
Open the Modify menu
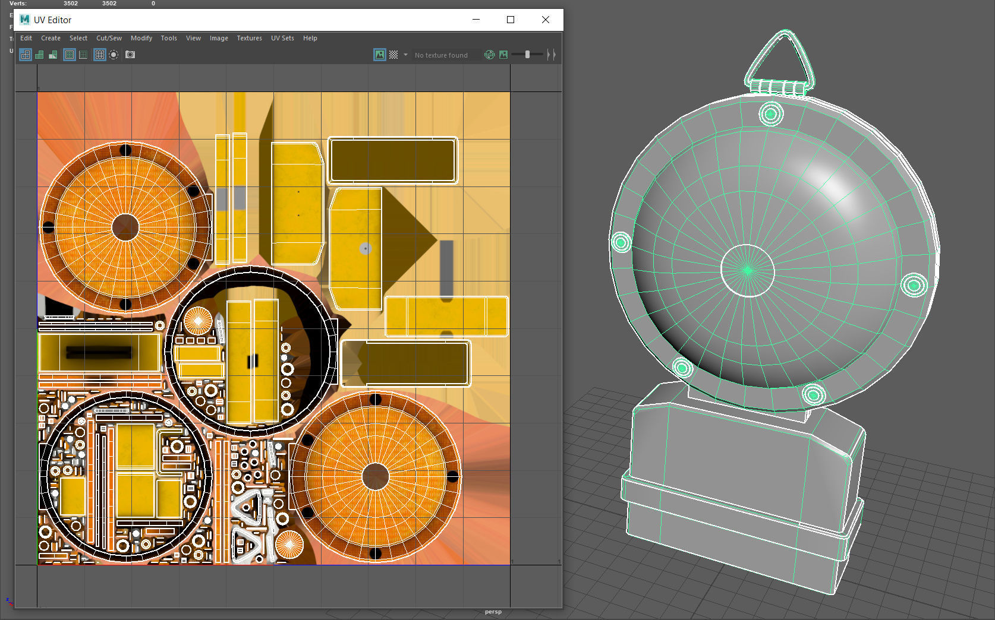[x=141, y=38]
